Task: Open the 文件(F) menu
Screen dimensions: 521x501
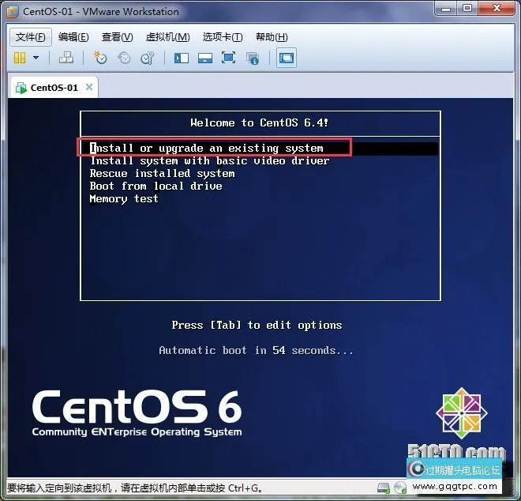Action: coord(30,37)
